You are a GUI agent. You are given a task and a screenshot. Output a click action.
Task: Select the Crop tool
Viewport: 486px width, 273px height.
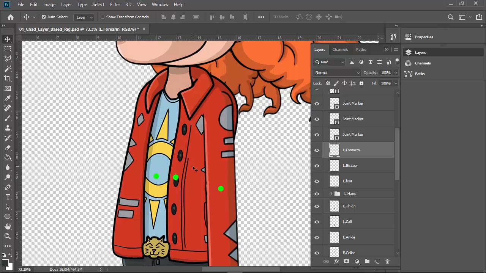pos(8,78)
